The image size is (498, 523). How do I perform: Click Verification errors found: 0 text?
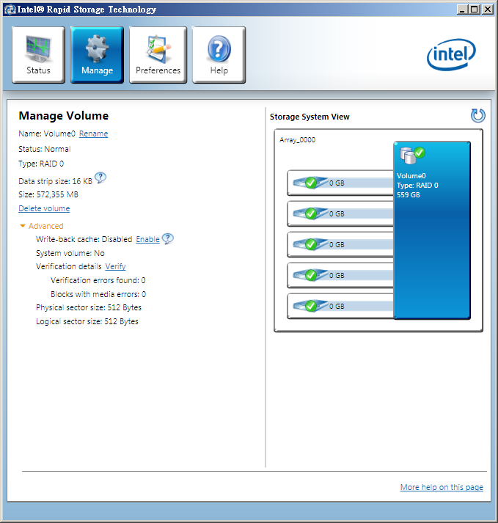coord(98,280)
